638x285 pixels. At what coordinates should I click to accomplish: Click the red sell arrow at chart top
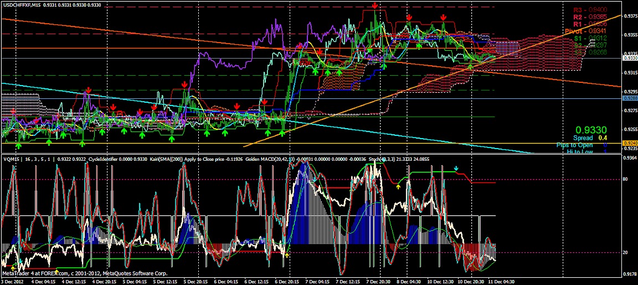click(x=375, y=5)
